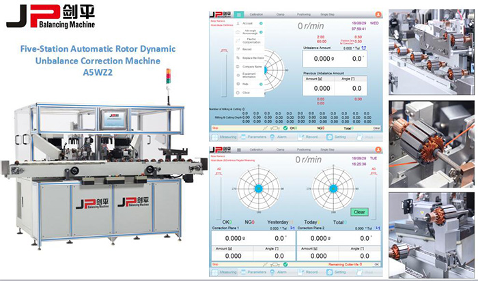Viewport: 478px width, 281px height.
Task: Open Equipment Information menu entry
Action: 249,75
